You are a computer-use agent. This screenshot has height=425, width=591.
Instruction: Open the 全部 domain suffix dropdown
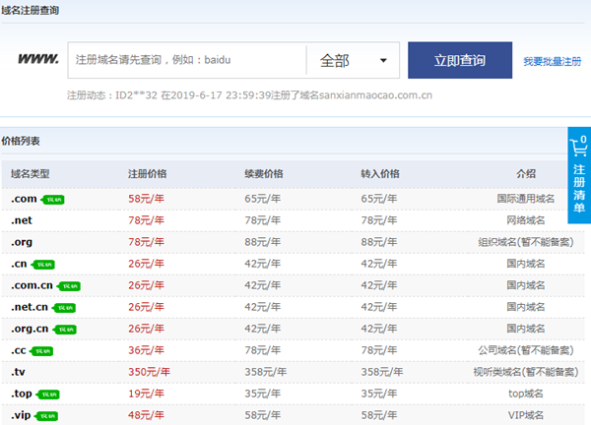click(354, 60)
